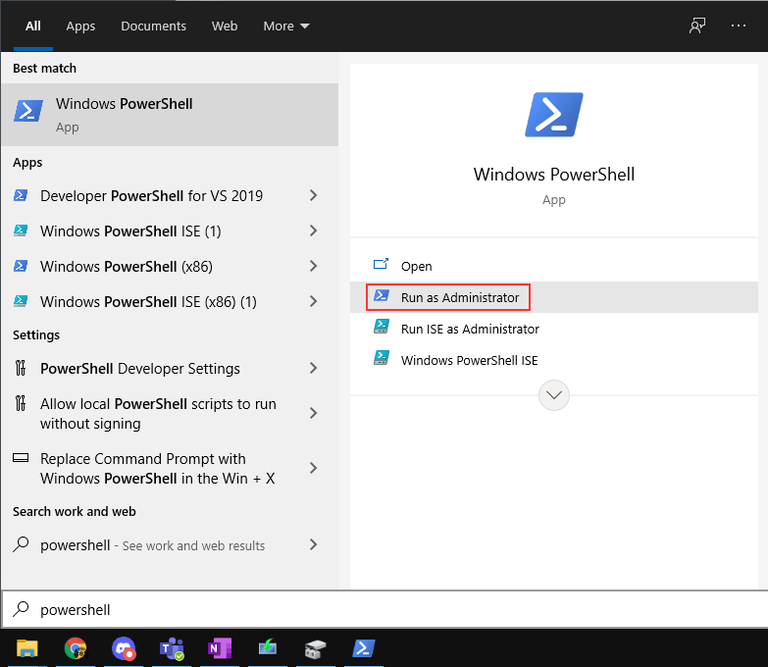Switch to the Documents tab
768x667 pixels.
click(x=153, y=26)
